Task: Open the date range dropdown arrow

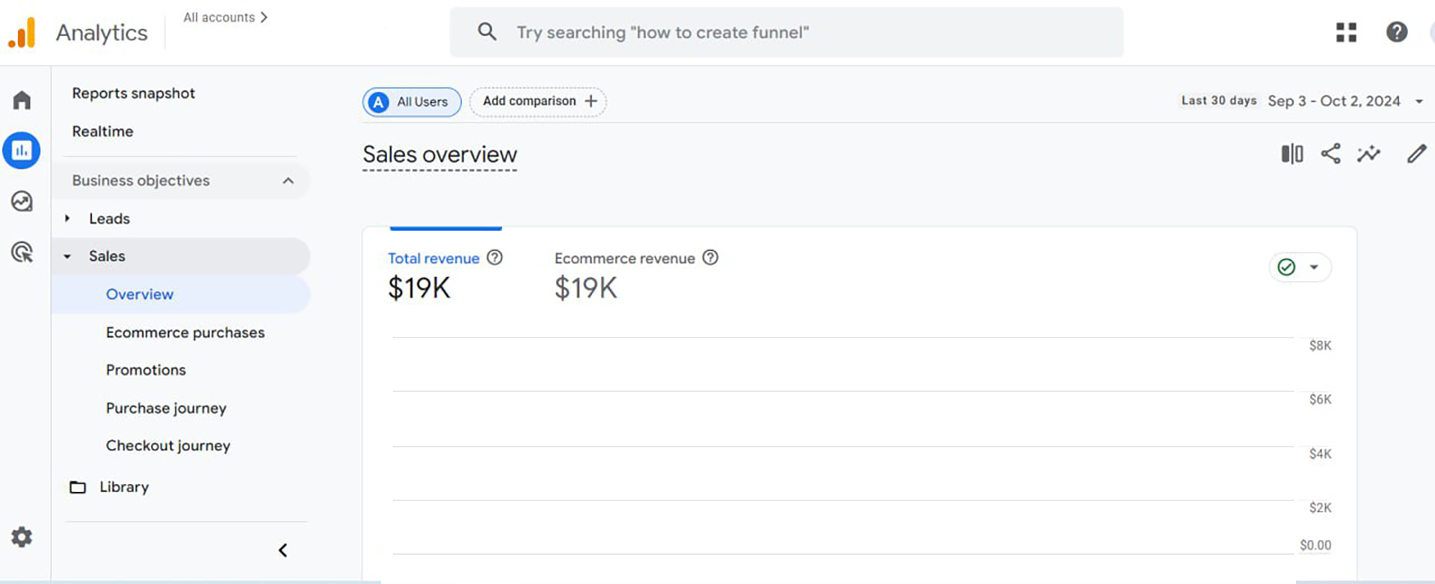Action: [x=1419, y=102]
